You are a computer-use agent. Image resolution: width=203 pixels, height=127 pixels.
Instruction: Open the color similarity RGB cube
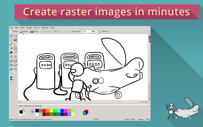pyautogui.click(x=85, y=112)
